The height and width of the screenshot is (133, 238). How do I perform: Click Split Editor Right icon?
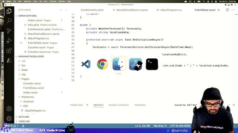coord(227,10)
